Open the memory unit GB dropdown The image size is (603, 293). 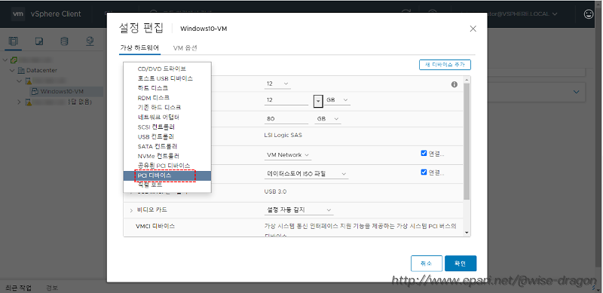click(x=337, y=100)
